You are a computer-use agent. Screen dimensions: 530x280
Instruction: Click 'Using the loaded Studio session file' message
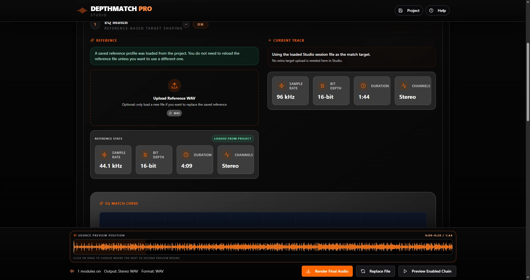point(321,54)
